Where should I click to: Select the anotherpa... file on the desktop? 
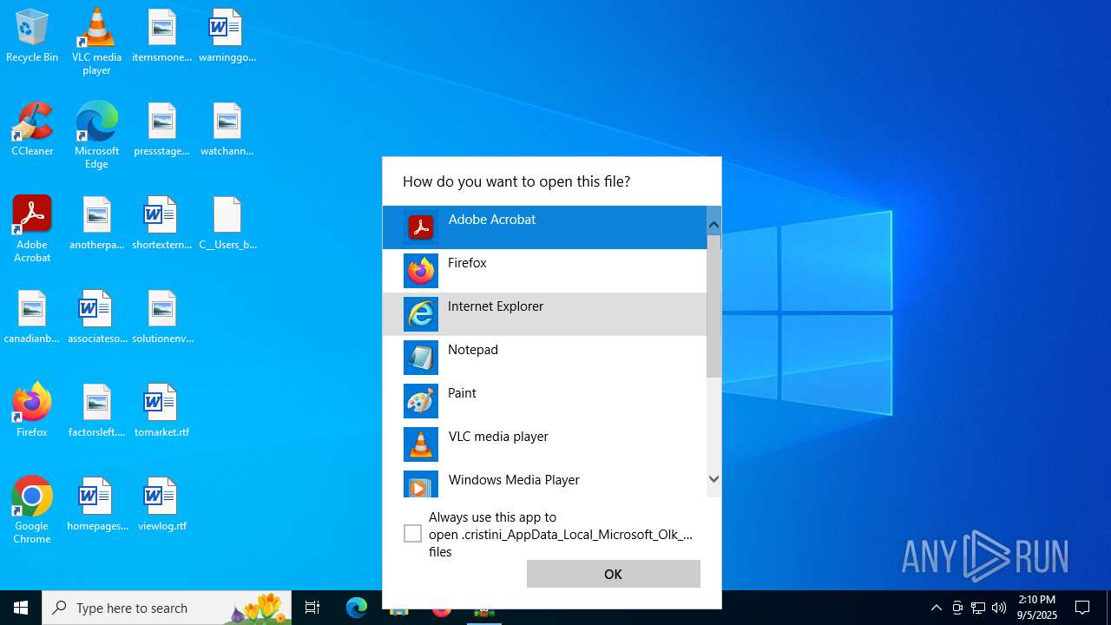[96, 223]
